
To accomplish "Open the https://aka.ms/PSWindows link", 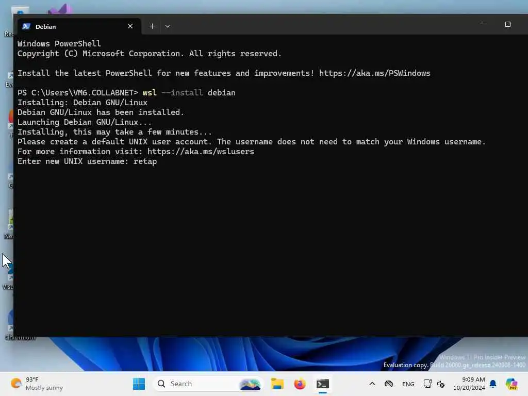I will (x=374, y=73).
